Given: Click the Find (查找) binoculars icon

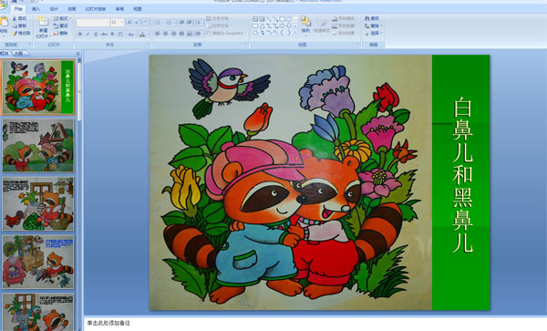Looking at the screenshot, I should coord(367,18).
